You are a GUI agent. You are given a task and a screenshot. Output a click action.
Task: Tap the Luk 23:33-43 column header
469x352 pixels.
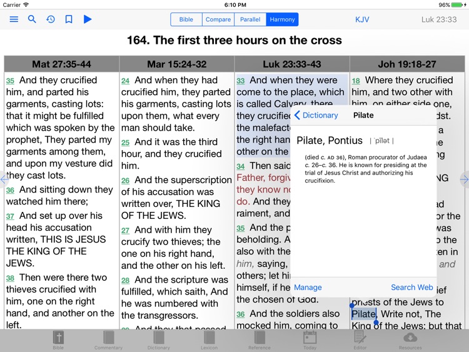coord(292,64)
